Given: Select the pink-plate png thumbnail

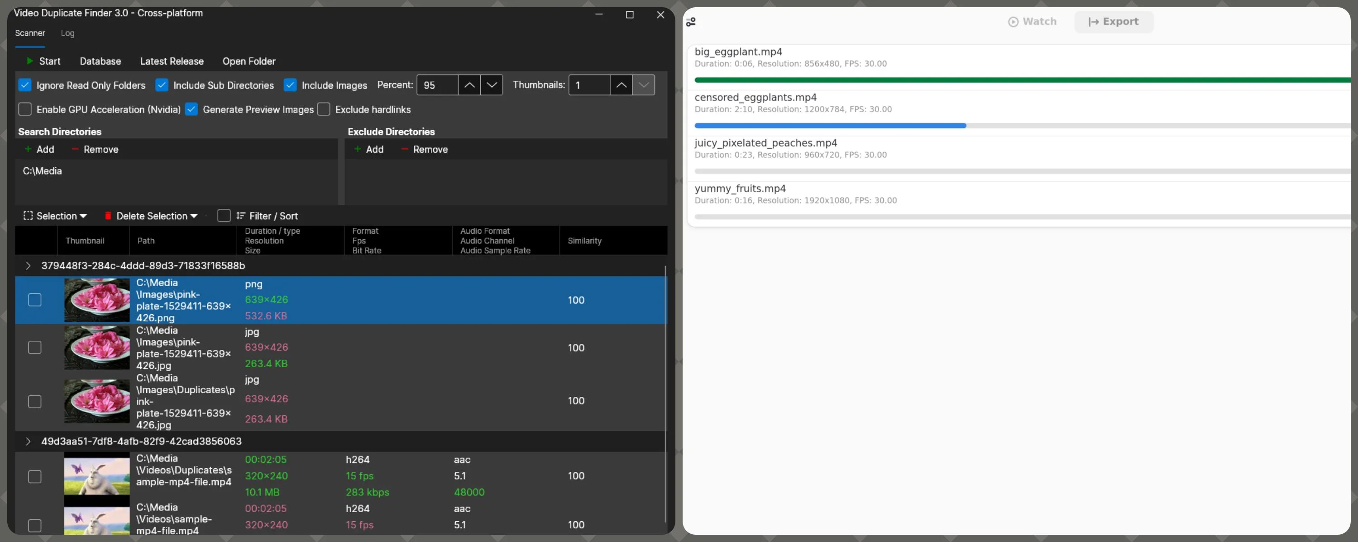Looking at the screenshot, I should tap(96, 300).
